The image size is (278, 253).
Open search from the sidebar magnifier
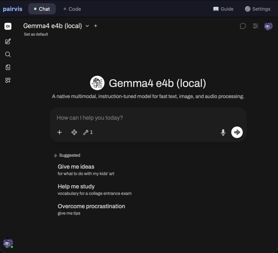[x=8, y=54]
